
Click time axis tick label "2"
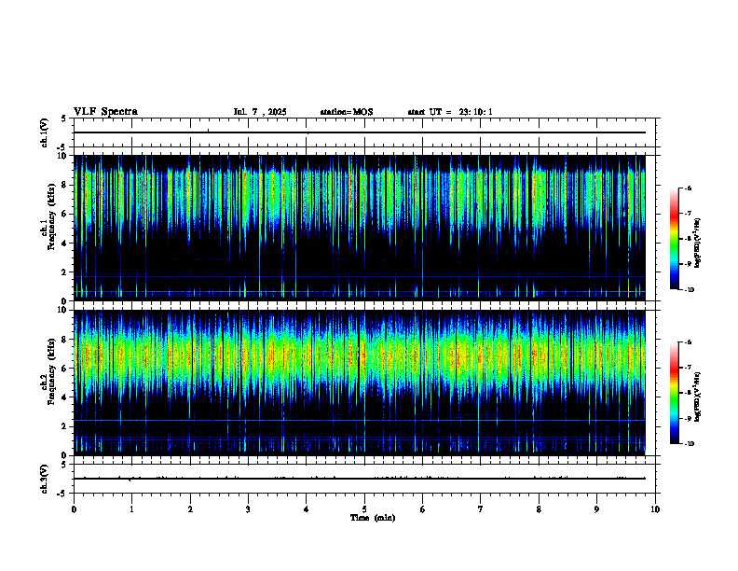pos(190,509)
